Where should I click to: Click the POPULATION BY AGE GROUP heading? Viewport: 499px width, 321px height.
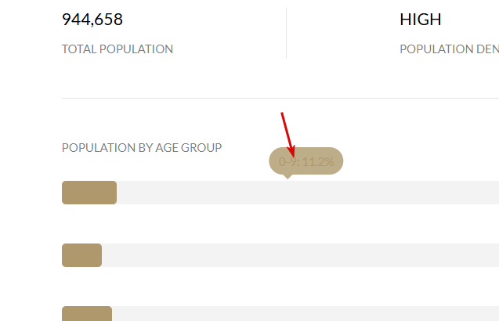[142, 148]
